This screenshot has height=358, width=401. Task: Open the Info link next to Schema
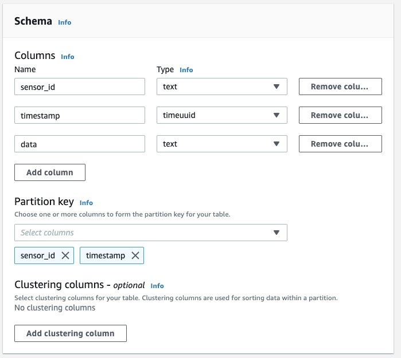(x=64, y=22)
